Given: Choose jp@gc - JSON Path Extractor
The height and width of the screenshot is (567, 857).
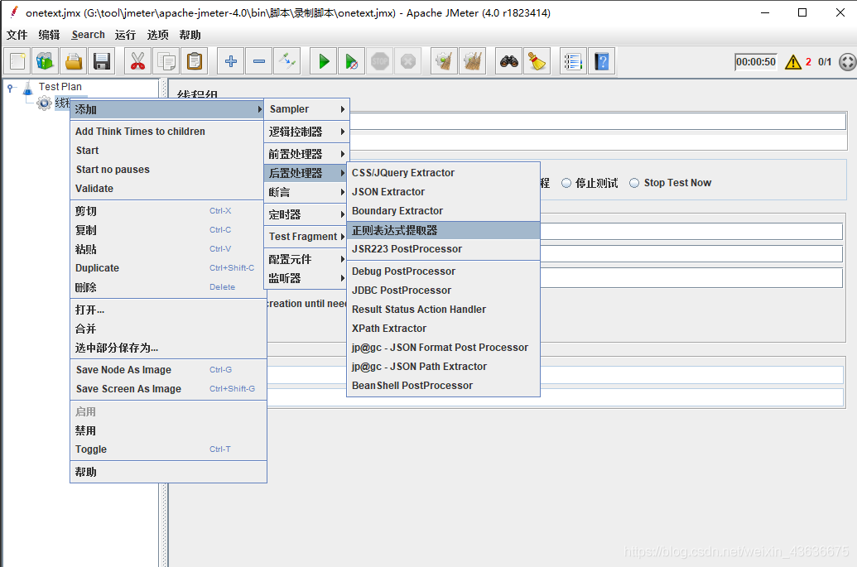Looking at the screenshot, I should [443, 367].
